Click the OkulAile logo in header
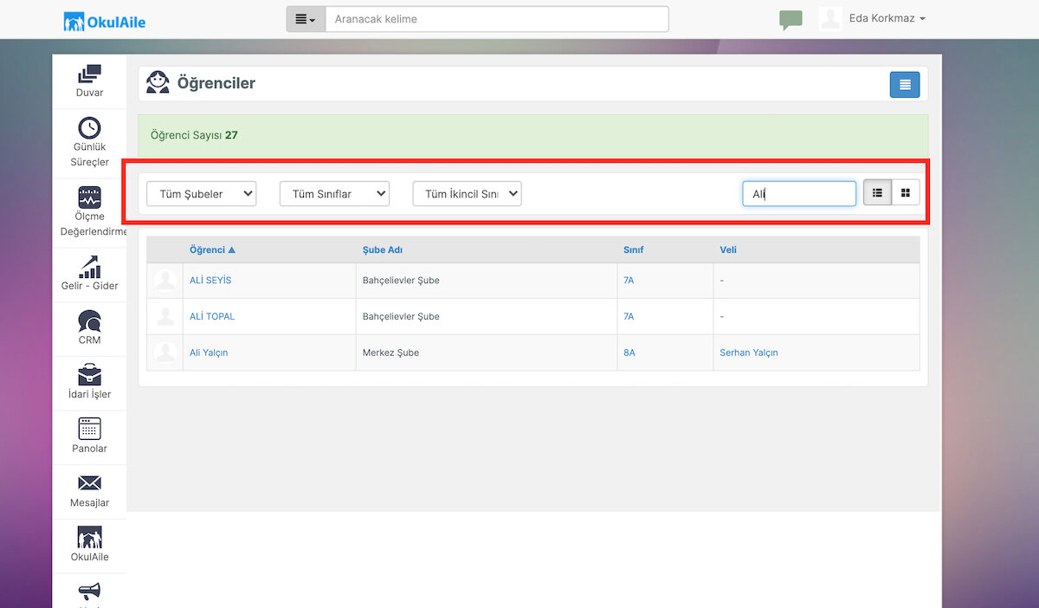The image size is (1039, 608). pos(105,21)
